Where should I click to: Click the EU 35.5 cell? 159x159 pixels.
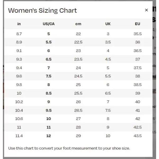click(x=138, y=34)
